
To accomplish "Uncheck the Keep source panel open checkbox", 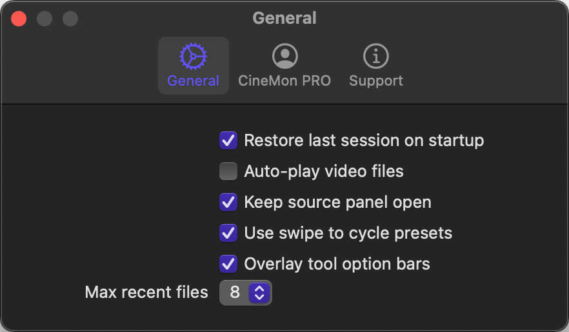I will 228,202.
